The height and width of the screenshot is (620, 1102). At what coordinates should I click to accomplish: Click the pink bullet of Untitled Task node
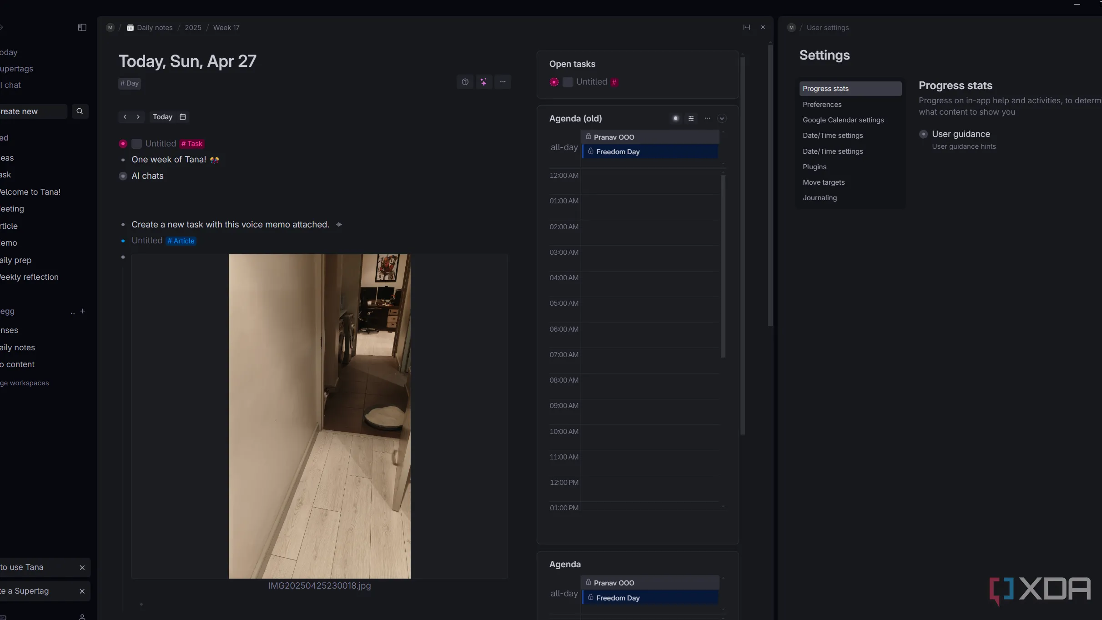[x=123, y=144]
